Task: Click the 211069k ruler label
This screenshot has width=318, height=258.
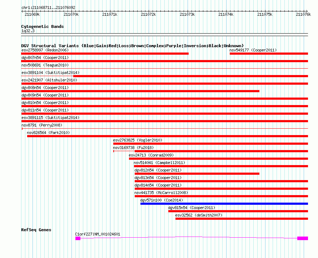Action: tap(32, 14)
